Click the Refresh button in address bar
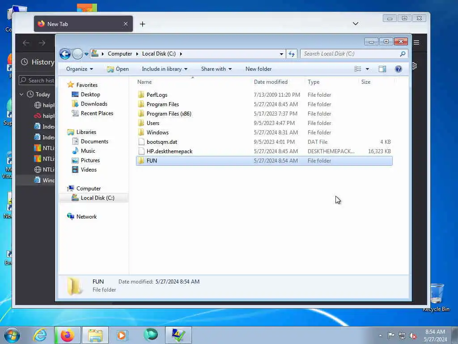This screenshot has width=458, height=344. click(292, 54)
